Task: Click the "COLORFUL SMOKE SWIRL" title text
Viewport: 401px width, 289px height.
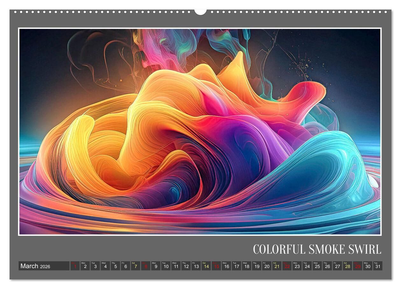Action: [317, 250]
